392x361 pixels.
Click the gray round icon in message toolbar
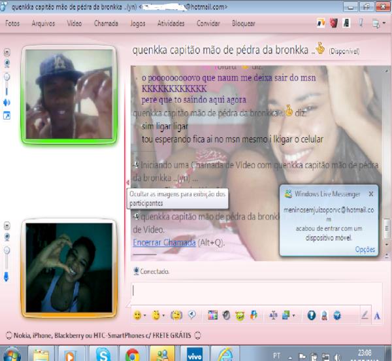pos(226,315)
